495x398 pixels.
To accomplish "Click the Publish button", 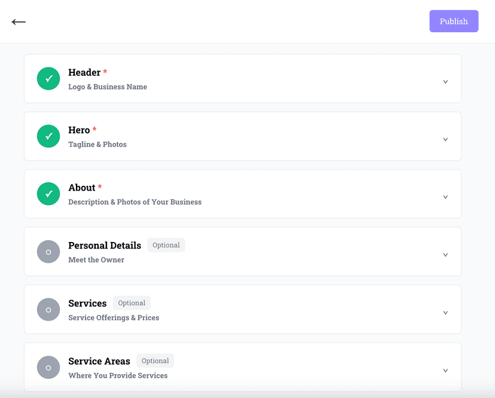I will coord(454,21).
